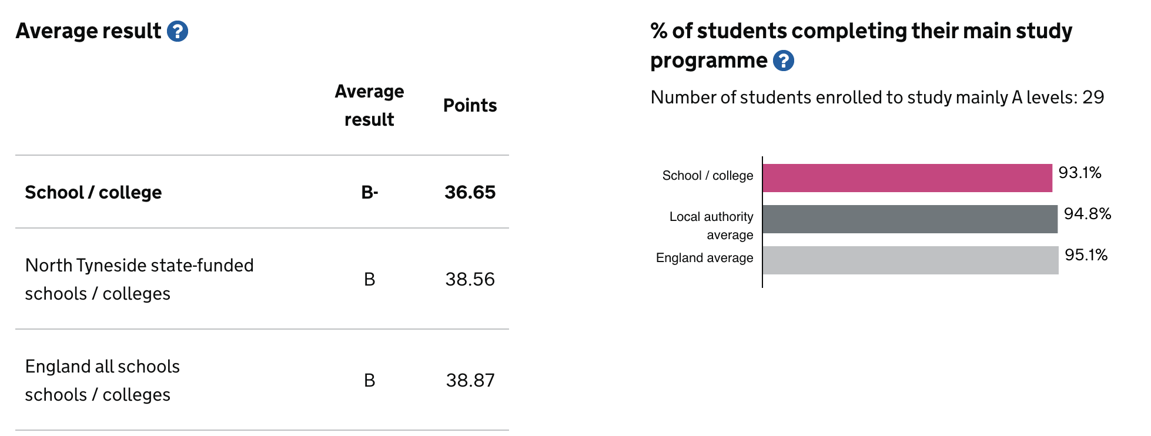
Task: Select the pink School / college bar
Action: 908,178
